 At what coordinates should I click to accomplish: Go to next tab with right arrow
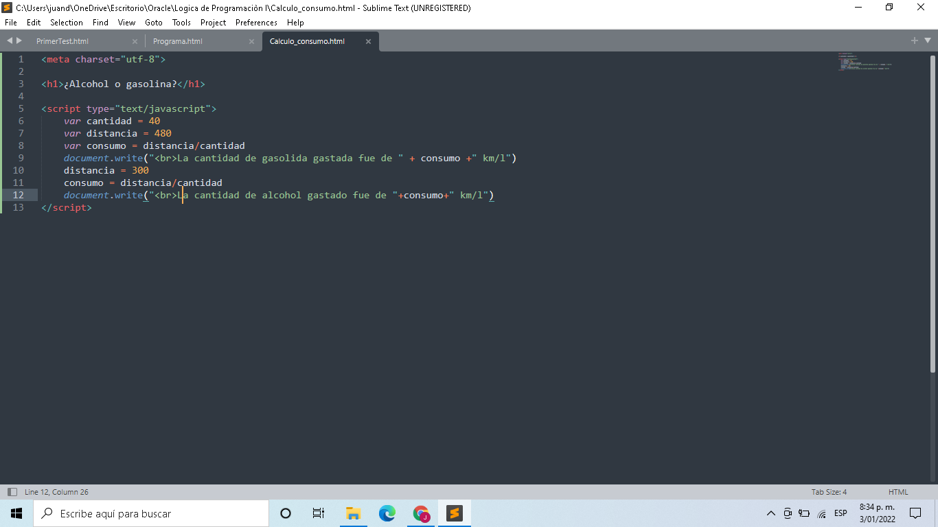pos(19,41)
